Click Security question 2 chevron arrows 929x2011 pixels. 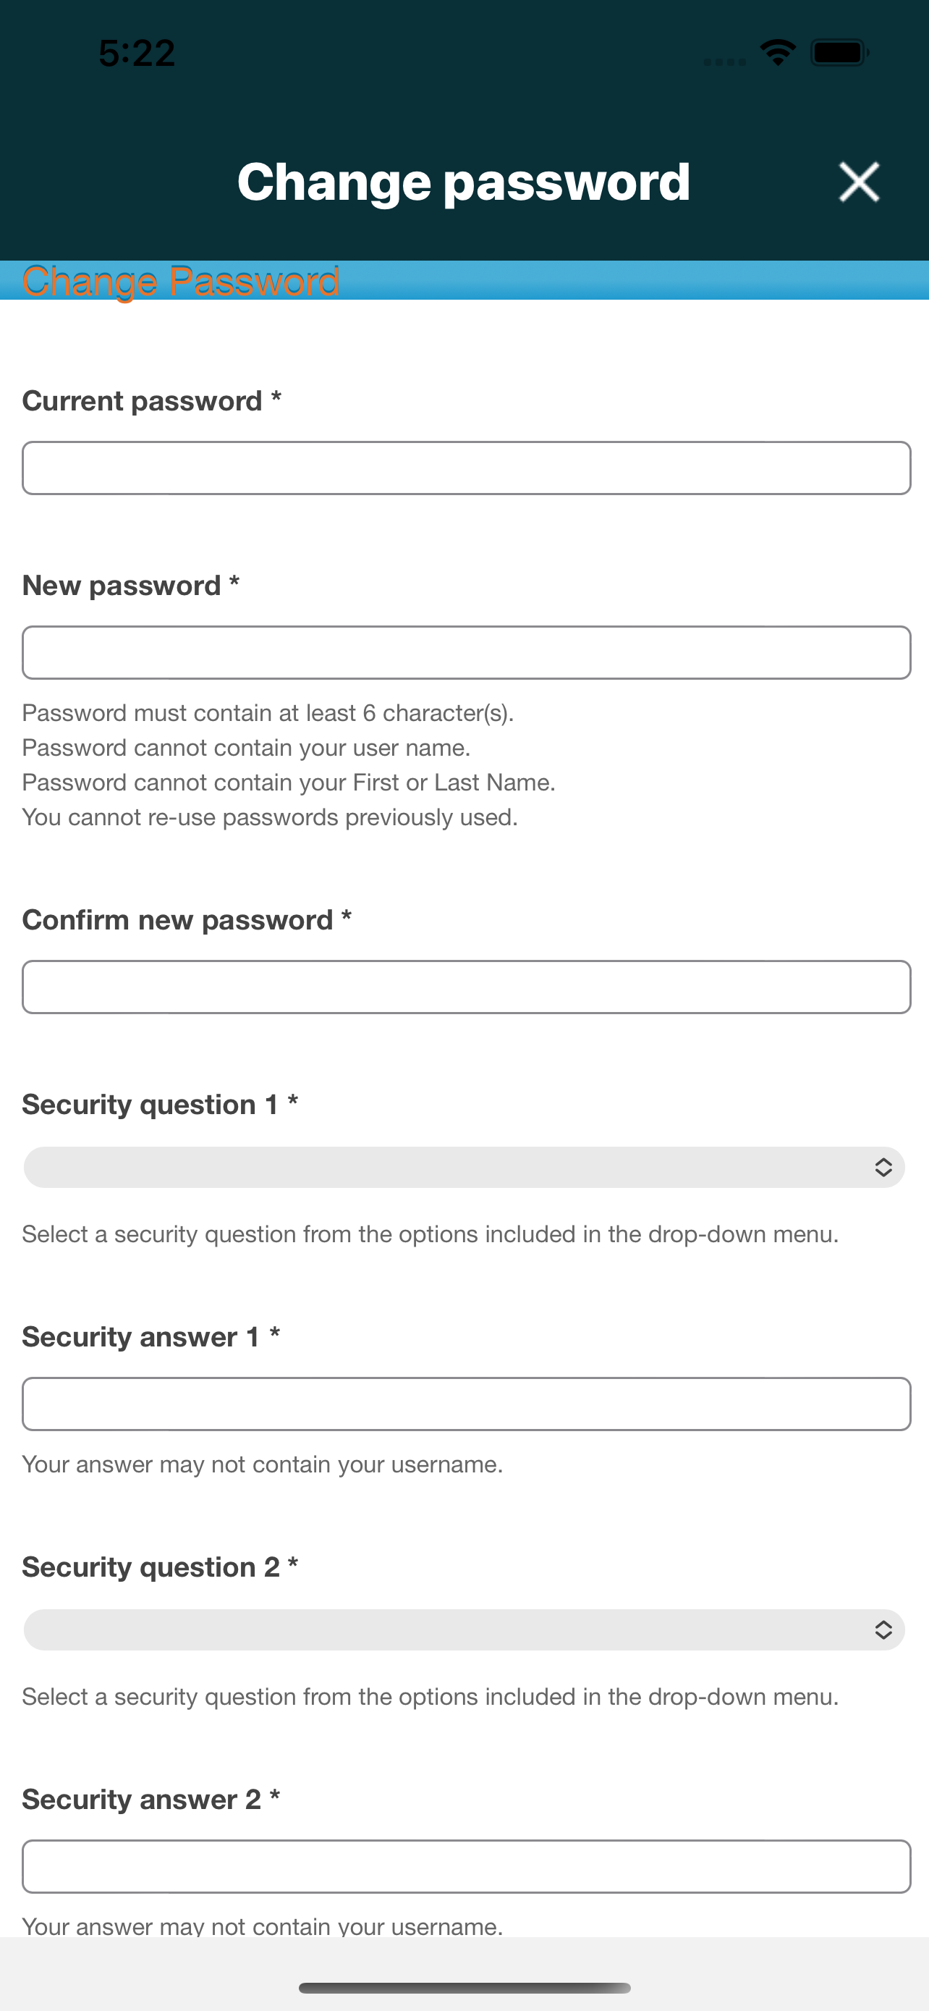click(x=883, y=1630)
